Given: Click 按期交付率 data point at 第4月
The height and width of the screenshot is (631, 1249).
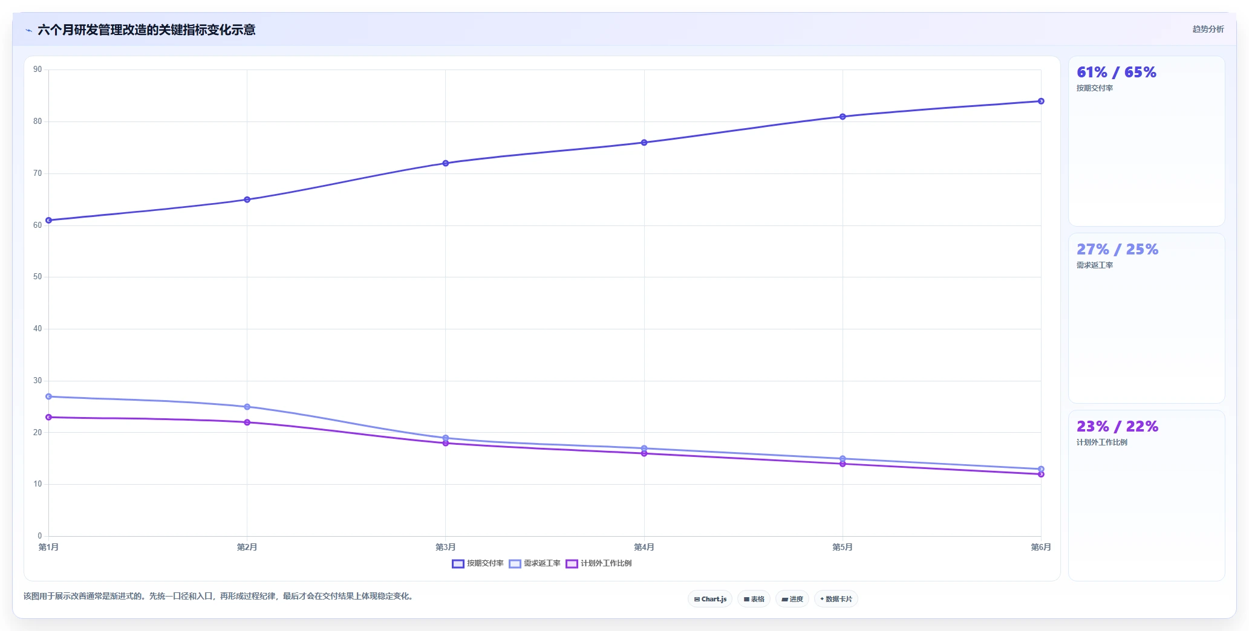Looking at the screenshot, I should [x=644, y=143].
